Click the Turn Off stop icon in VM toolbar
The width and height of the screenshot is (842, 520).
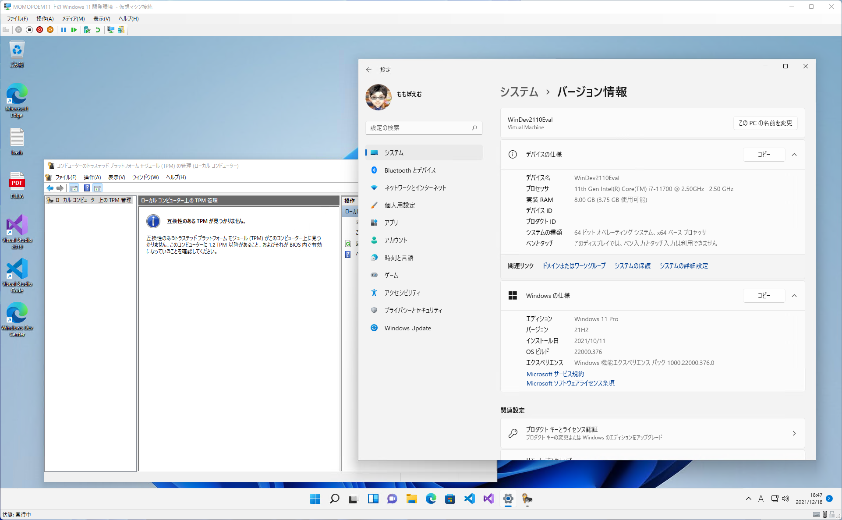(29, 30)
